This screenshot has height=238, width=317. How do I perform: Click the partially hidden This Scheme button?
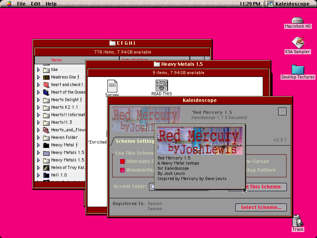(x=266, y=187)
